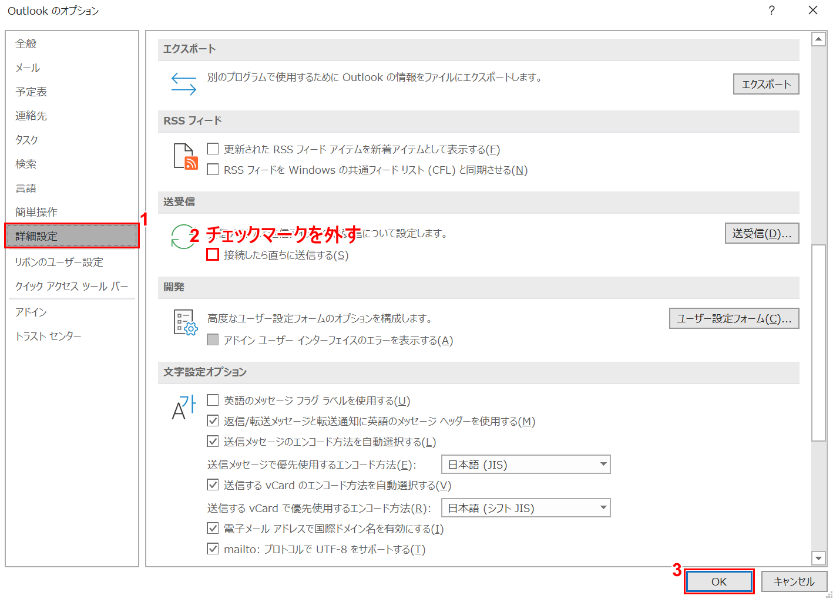Click the エクスポート button
This screenshot has width=833, height=599.
point(765,84)
